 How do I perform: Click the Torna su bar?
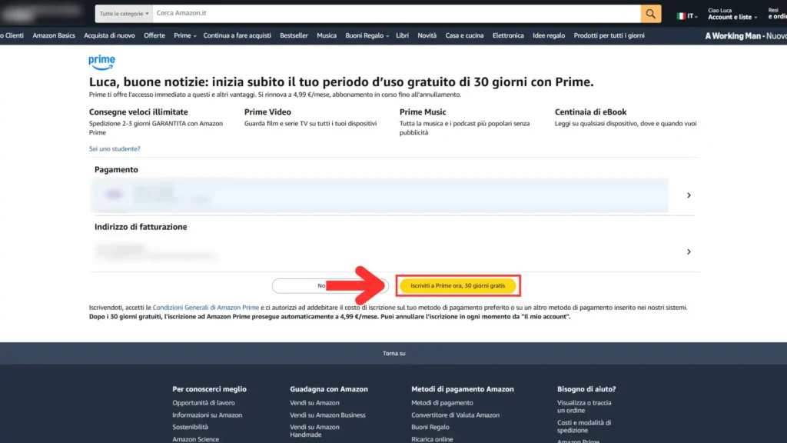(393, 354)
